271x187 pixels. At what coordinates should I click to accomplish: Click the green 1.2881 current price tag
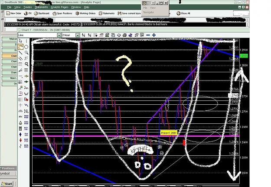(x=244, y=56)
